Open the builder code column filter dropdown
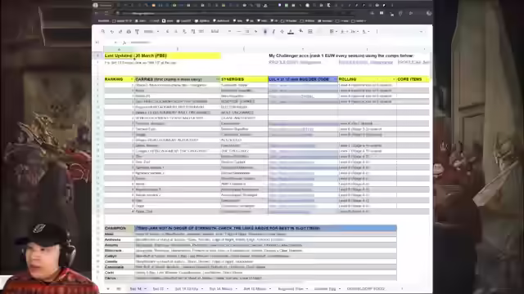Image resolution: width=524 pixels, height=294 pixels. tap(335, 79)
